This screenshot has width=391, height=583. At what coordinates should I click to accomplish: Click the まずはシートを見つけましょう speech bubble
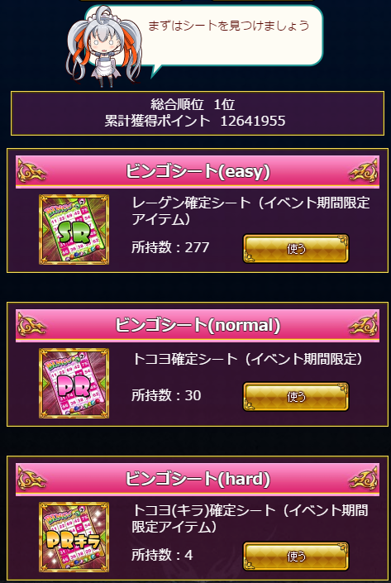[229, 36]
